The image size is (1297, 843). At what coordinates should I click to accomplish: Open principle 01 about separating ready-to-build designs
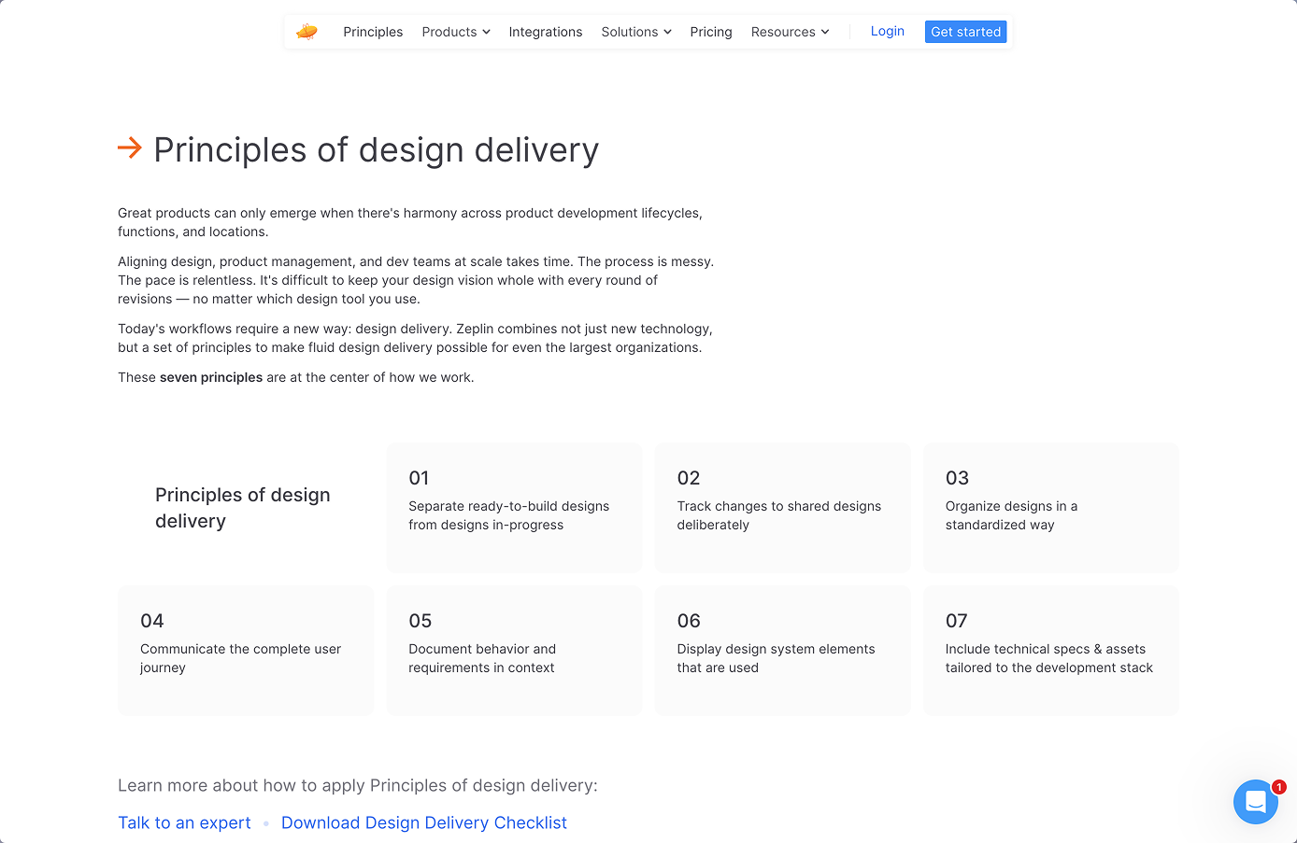tap(514, 507)
